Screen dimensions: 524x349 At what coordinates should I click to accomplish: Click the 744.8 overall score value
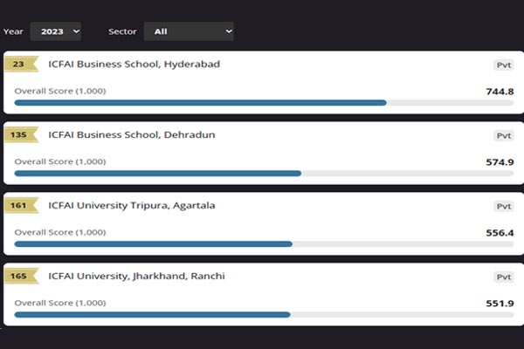[x=500, y=92]
